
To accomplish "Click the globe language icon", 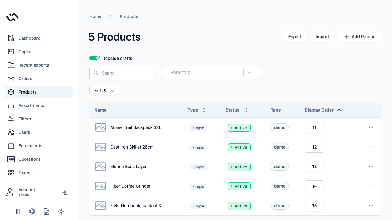I will pos(32,211).
